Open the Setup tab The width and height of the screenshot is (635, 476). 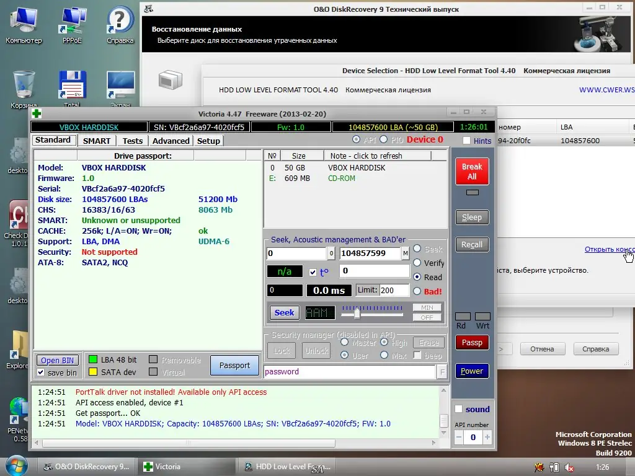coord(208,141)
